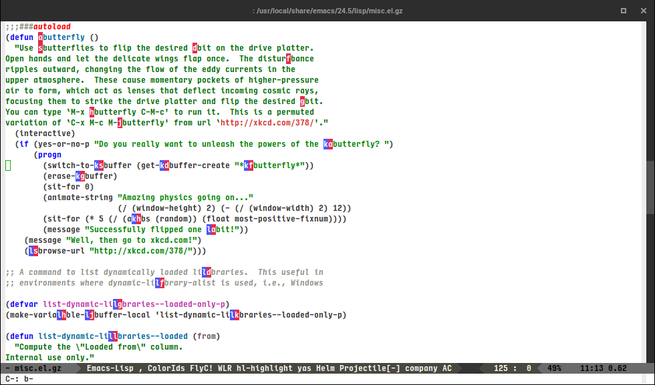The image size is (655, 385).
Task: Click the 'progn' keyword
Action: 49,155
